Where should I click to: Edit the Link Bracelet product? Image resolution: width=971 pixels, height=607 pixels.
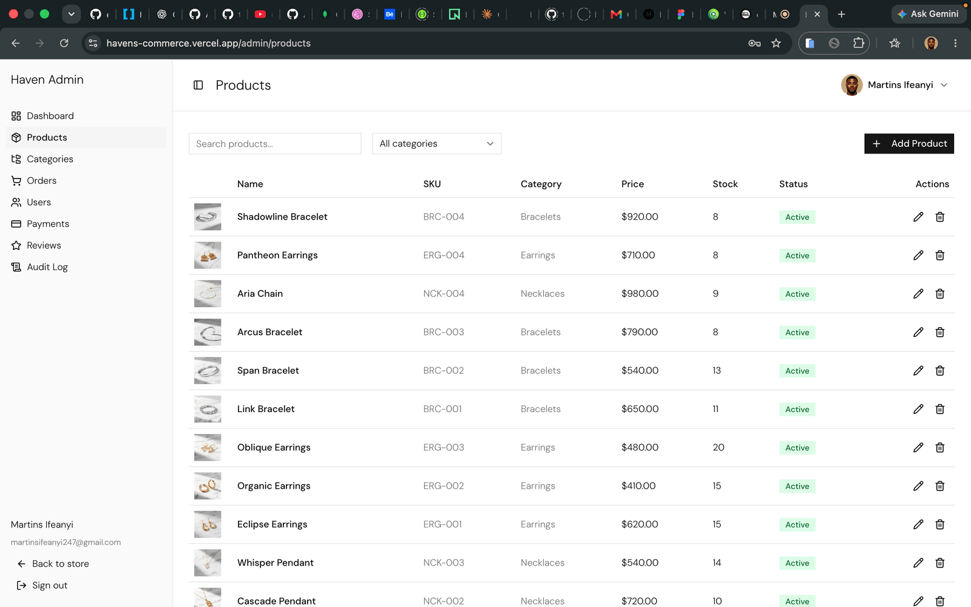(918, 409)
